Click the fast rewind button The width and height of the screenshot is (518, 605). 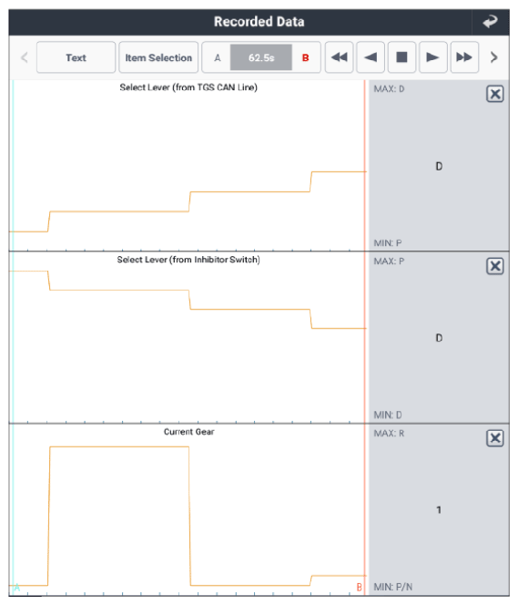click(340, 57)
